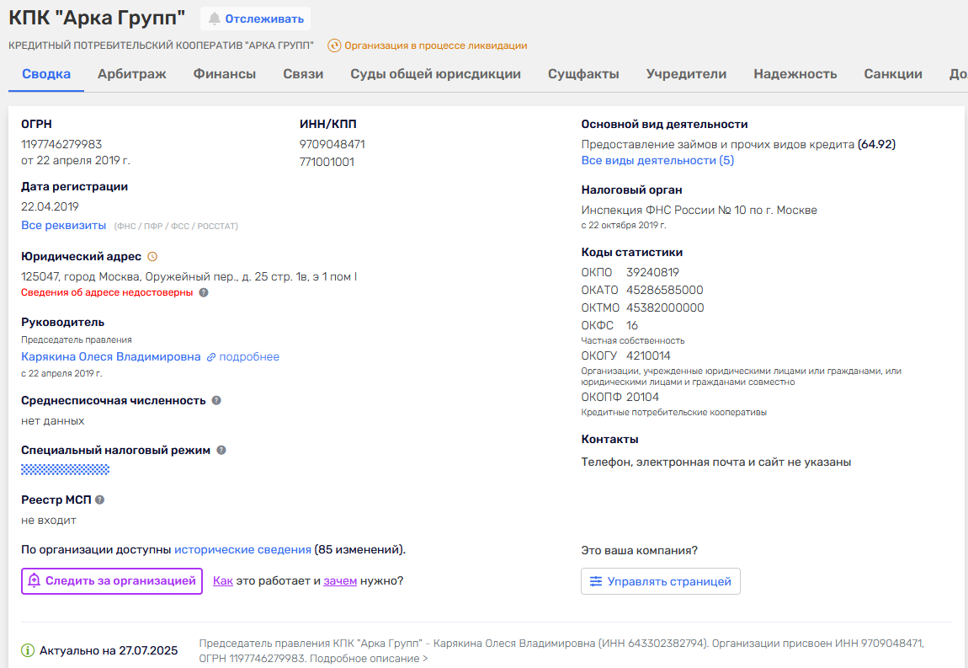Image resolution: width=968 pixels, height=668 pixels.
Task: Click Организация в процессе ликвидации status text
Action: (436, 45)
